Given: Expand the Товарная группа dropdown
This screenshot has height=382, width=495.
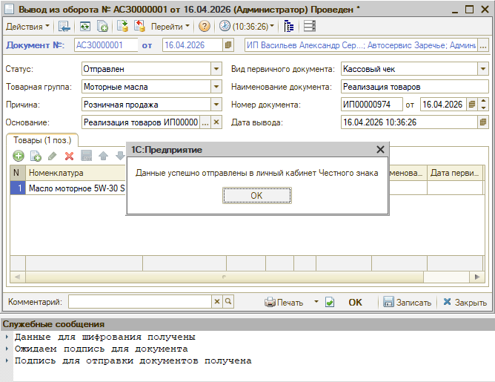Looking at the screenshot, I should 216,87.
